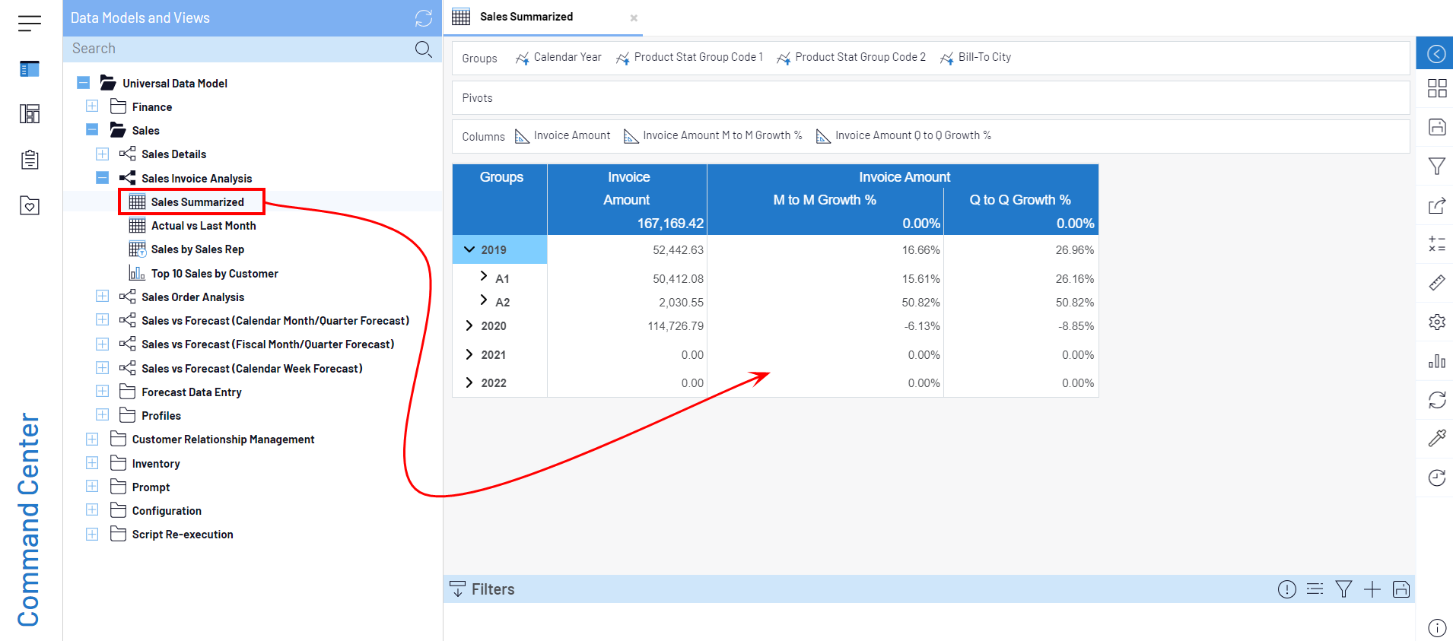Click the filter funnel icon in right toolbar

coord(1436,167)
